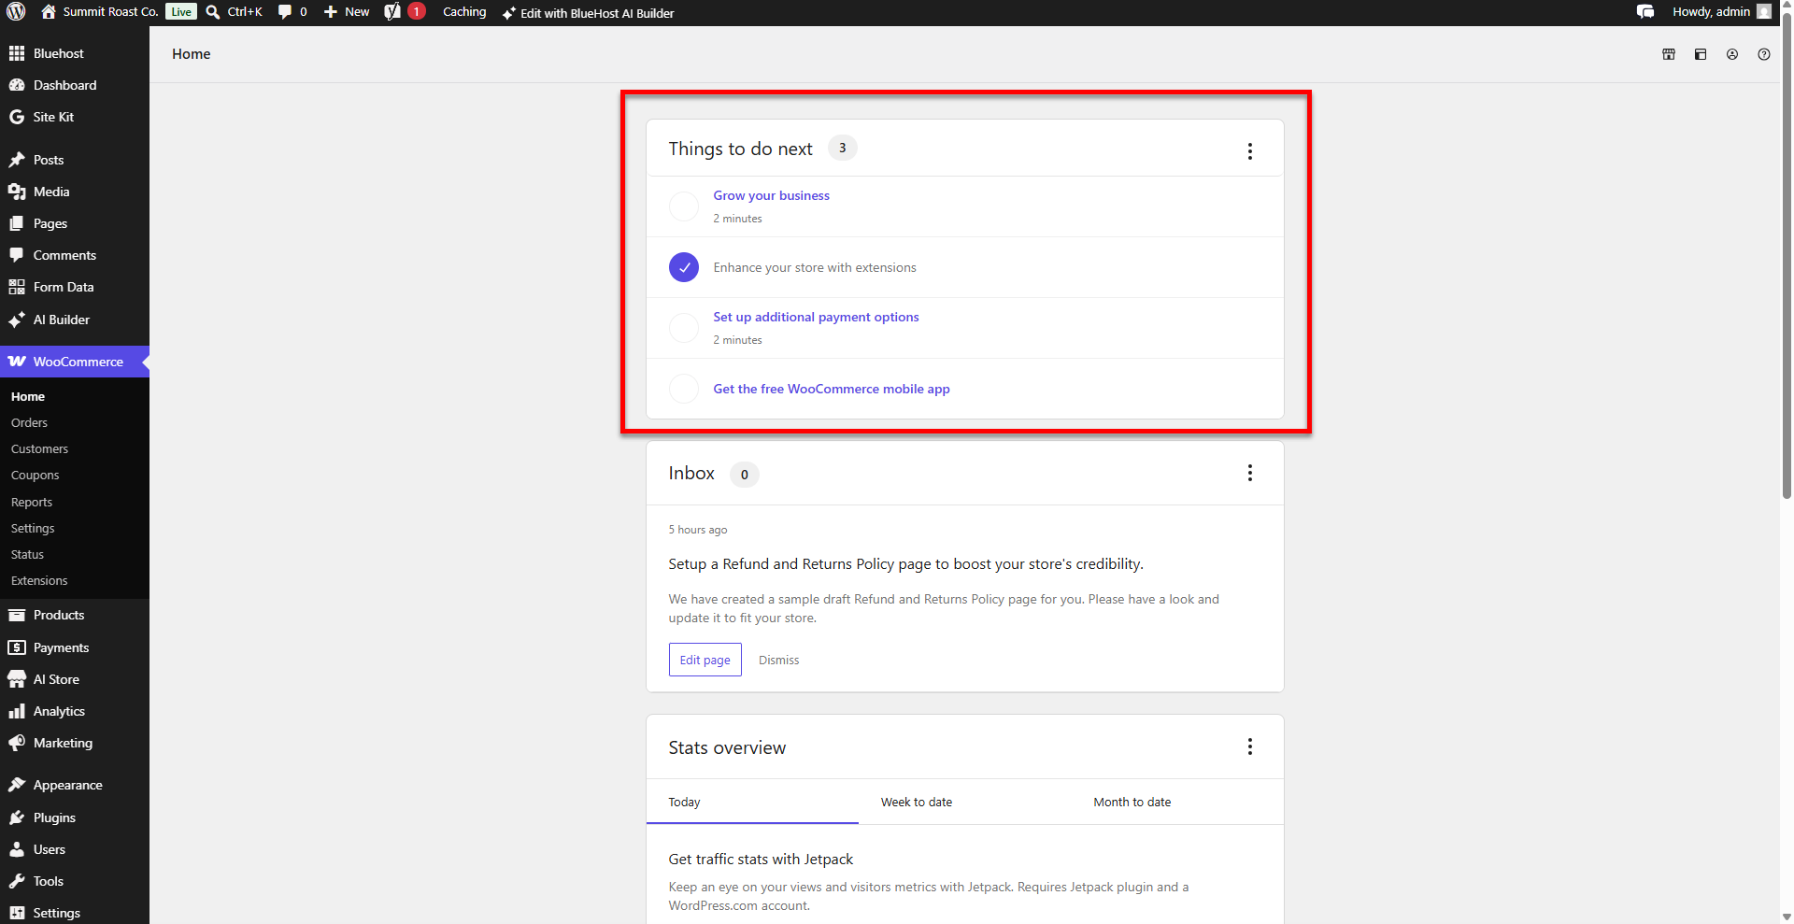Open Orders in WooCommerce submenu
Image resolution: width=1794 pixels, height=924 pixels.
tap(29, 422)
